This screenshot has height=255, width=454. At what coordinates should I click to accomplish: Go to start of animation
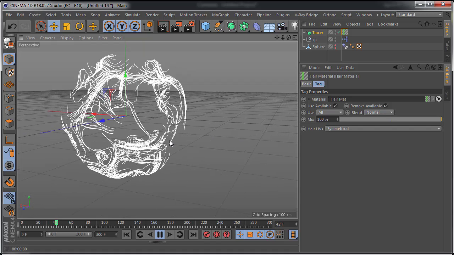pos(126,234)
